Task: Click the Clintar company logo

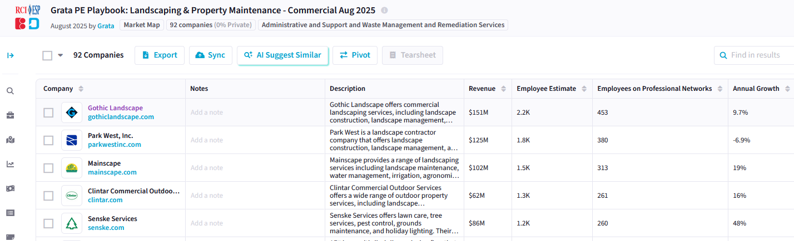Action: tap(72, 196)
